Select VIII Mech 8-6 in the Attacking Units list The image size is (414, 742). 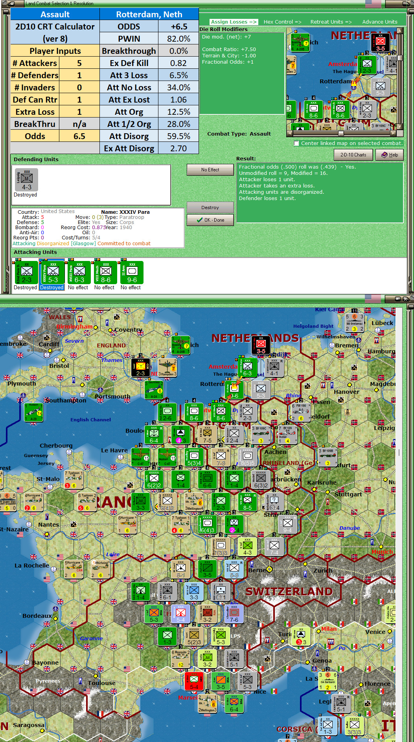click(x=105, y=272)
